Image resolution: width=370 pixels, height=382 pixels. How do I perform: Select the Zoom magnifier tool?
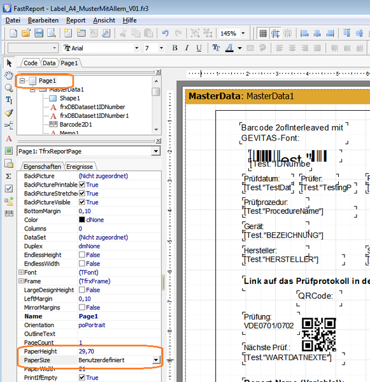click(x=9, y=88)
